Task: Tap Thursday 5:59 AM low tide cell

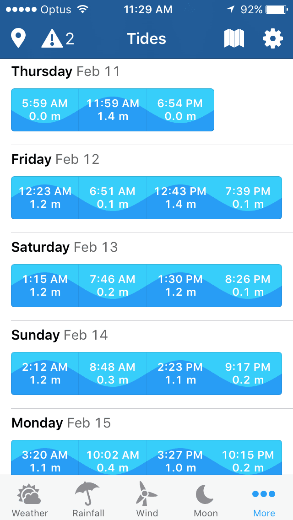Action: click(x=45, y=110)
